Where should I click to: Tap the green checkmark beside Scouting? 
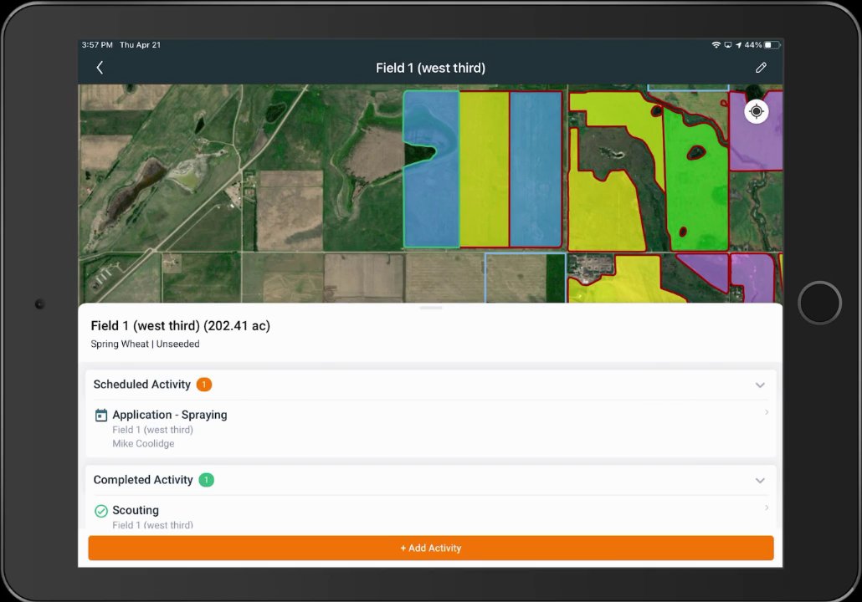(101, 511)
